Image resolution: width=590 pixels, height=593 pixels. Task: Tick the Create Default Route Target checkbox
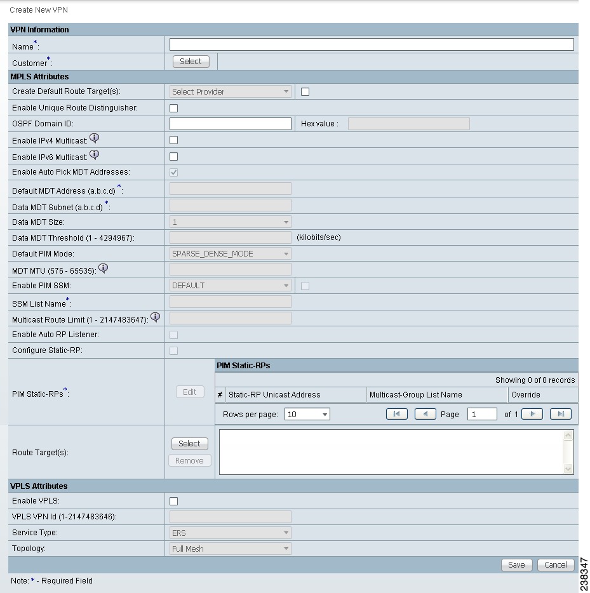[x=305, y=92]
